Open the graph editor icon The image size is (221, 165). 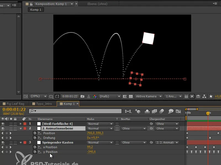coord(178,111)
